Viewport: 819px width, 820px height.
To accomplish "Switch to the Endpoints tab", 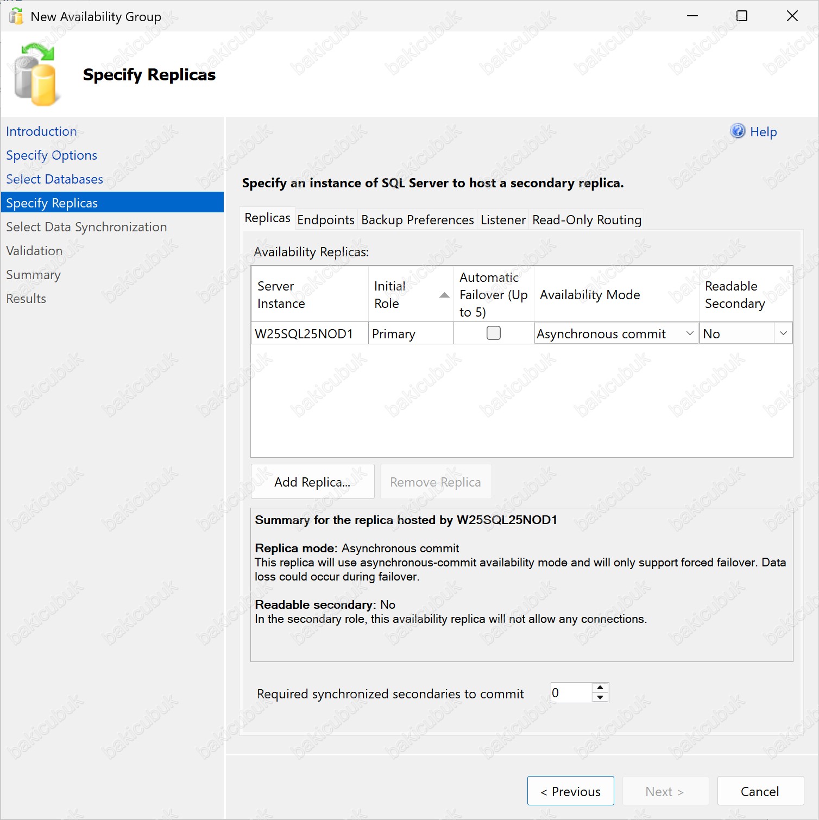I will 326,220.
